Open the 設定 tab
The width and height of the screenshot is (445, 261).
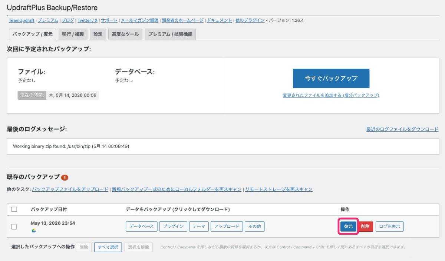tap(98, 34)
